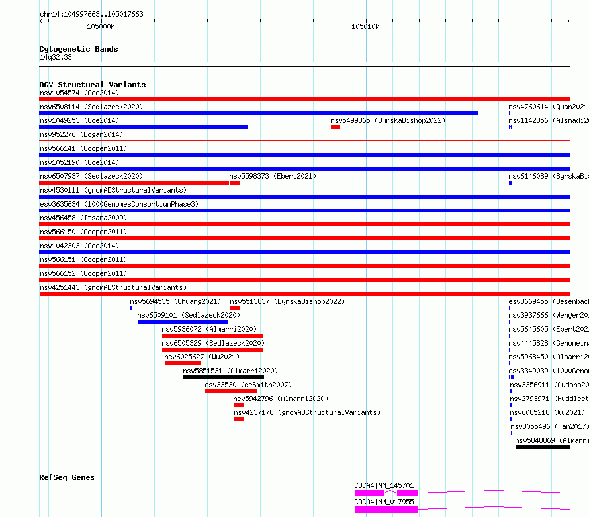The height and width of the screenshot is (517, 589).
Task: Click the DGV Structural Variants track title
Action: [93, 85]
